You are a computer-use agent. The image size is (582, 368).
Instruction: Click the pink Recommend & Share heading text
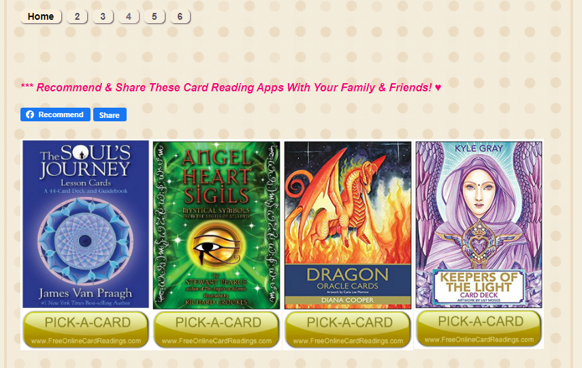click(231, 88)
